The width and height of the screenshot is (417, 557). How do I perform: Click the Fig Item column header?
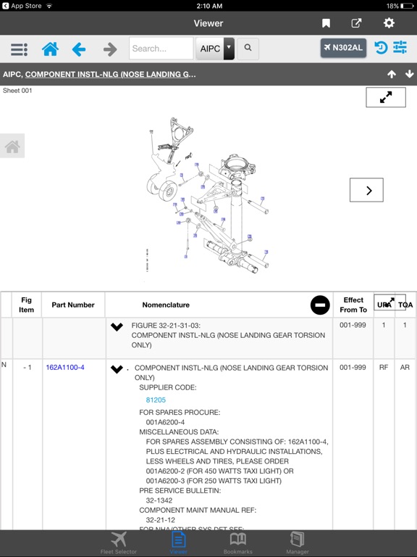(26, 305)
